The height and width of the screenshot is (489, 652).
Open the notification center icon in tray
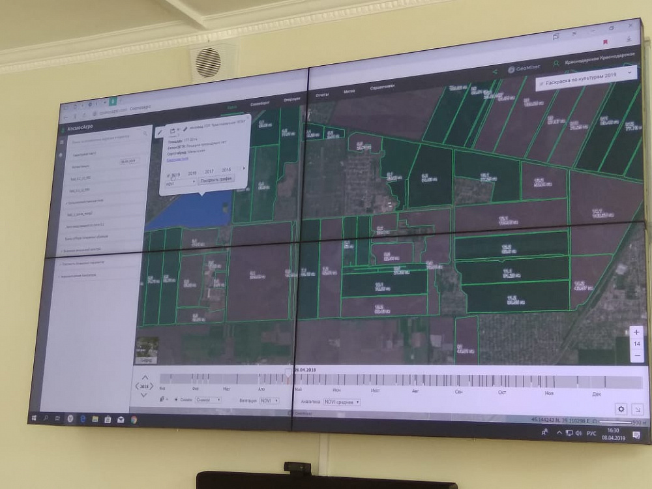pos(636,435)
